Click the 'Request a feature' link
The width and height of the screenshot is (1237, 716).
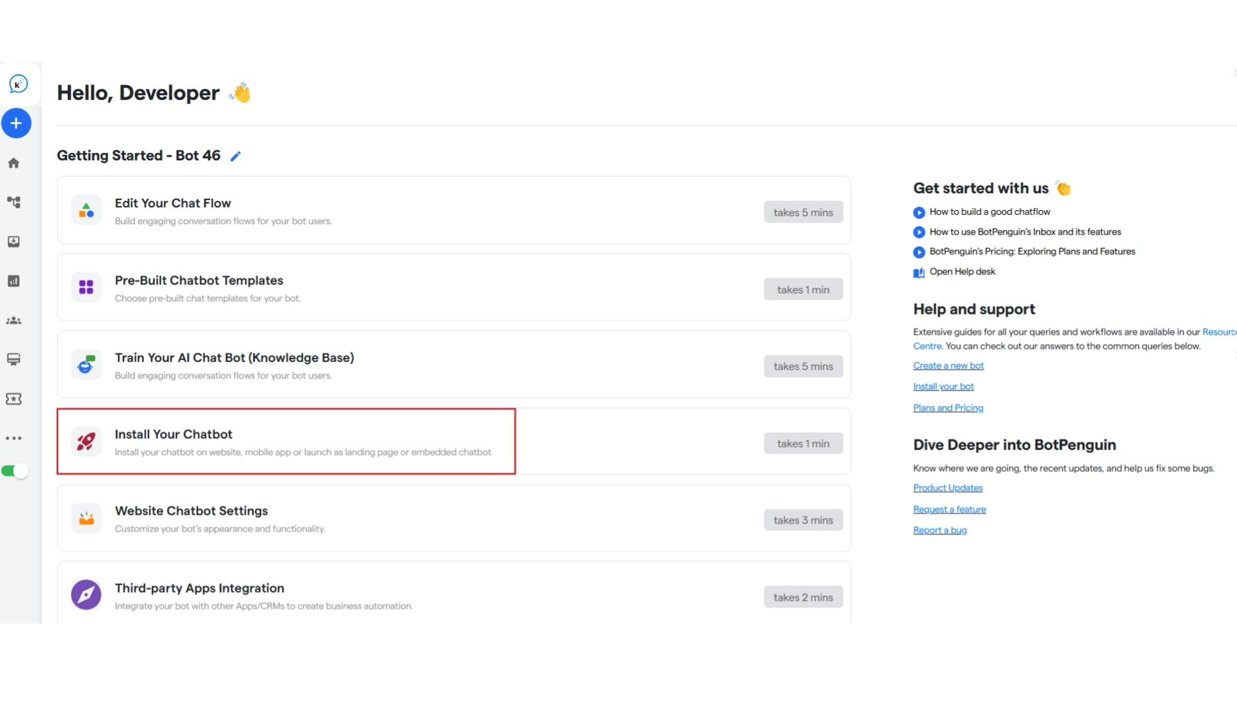(949, 509)
